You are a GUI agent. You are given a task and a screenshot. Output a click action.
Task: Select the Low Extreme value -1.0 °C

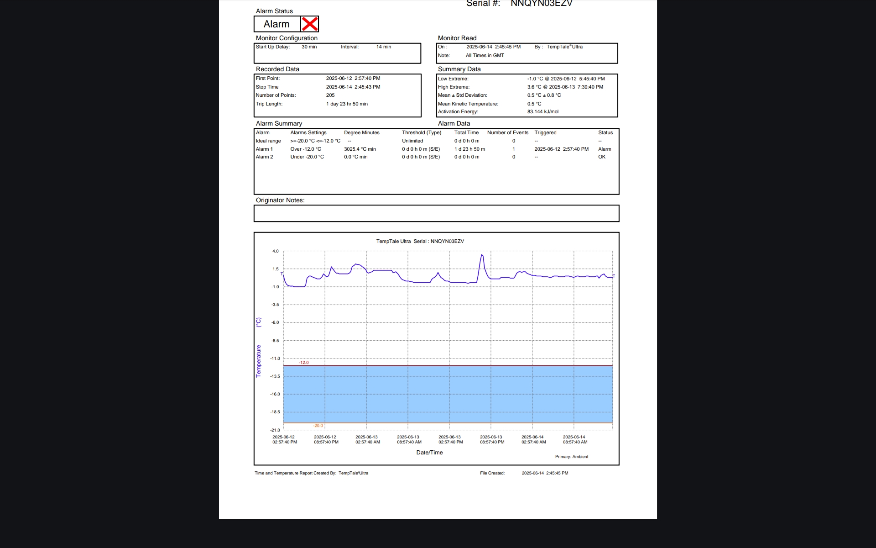pos(535,79)
